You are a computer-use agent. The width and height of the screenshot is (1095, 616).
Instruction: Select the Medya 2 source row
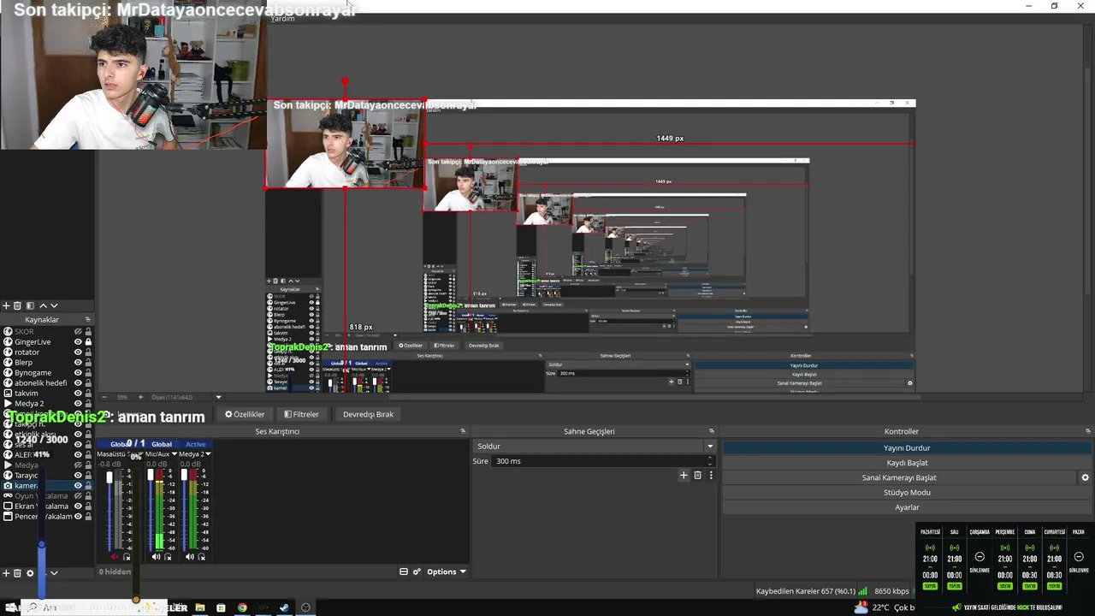47,404
